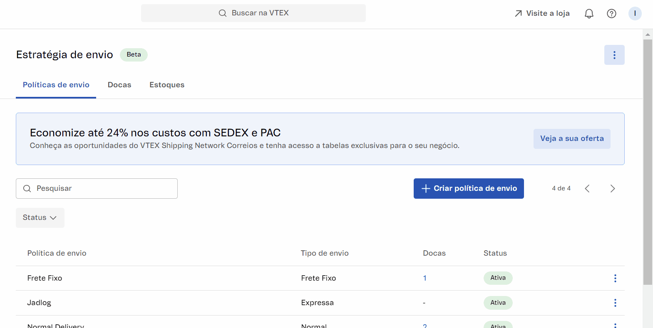Open the Jadlog shipping policy row
Image resolution: width=653 pixels, height=328 pixels.
point(39,303)
